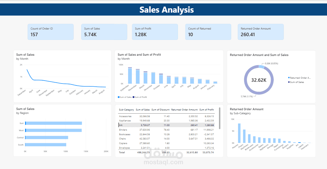This screenshot has height=169, width=327.
Task: Click the small light-blue donut slice
Action: 262,67
